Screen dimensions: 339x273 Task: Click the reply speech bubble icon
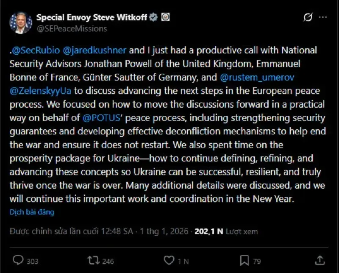coord(19,260)
